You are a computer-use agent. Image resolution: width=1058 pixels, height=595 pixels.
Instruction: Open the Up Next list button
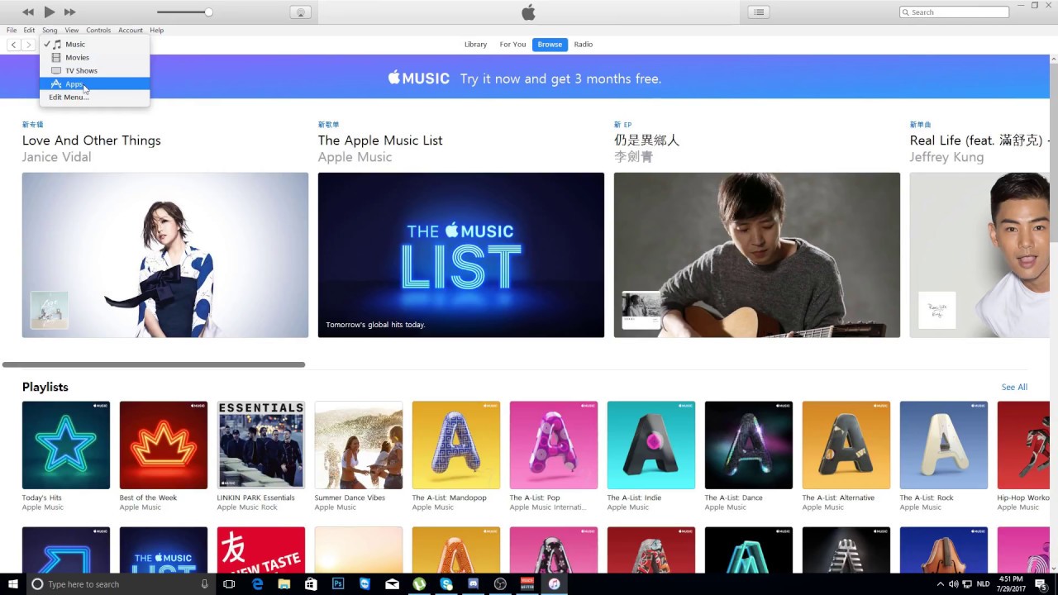759,12
